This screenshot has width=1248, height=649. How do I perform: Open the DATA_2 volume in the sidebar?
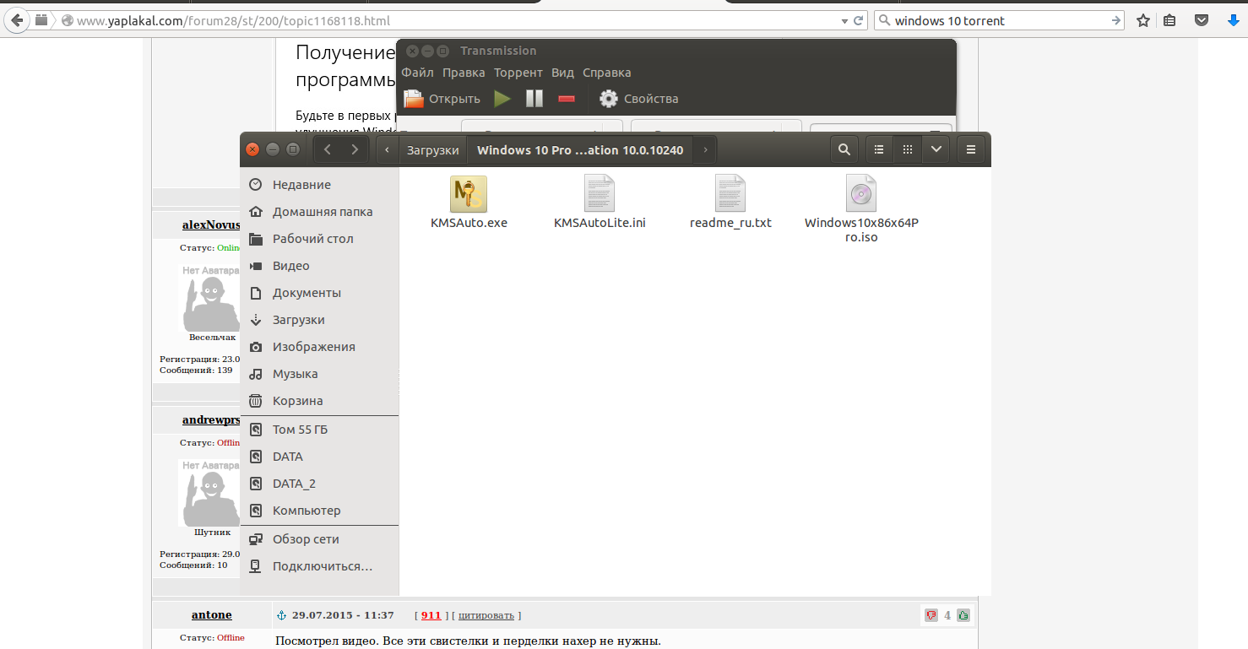(319, 484)
